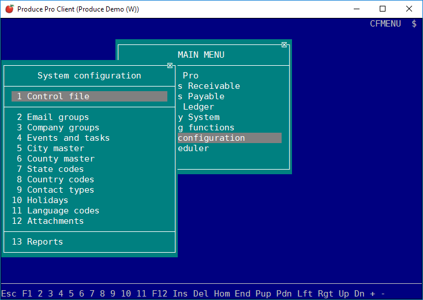Open 12 Attachments
Image resolution: width=423 pixels, height=300 pixels.
[x=48, y=221]
